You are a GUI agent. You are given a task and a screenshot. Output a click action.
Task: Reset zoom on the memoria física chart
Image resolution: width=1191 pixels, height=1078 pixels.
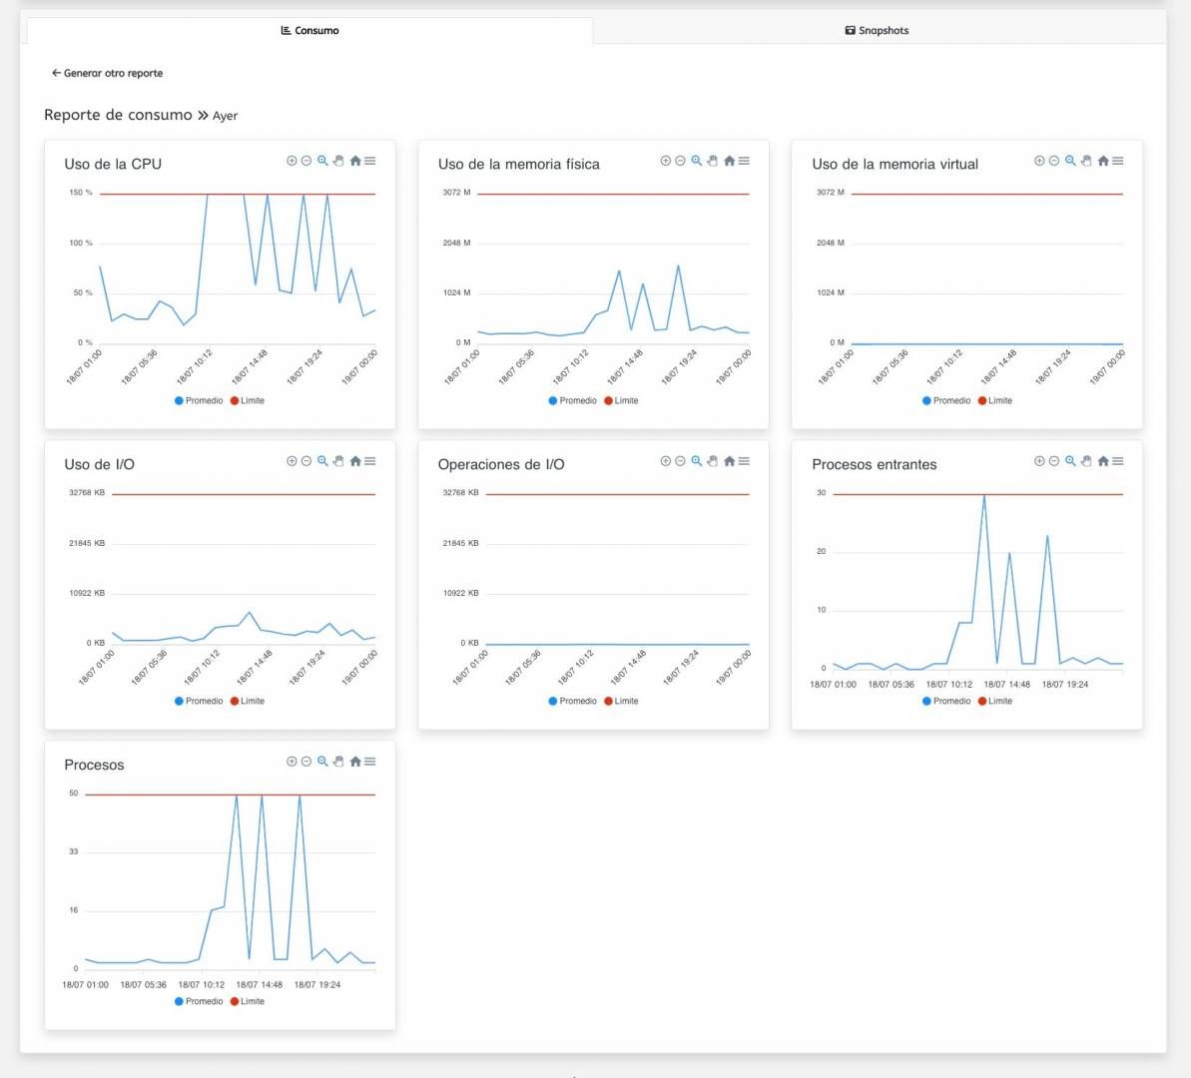pyautogui.click(x=729, y=161)
